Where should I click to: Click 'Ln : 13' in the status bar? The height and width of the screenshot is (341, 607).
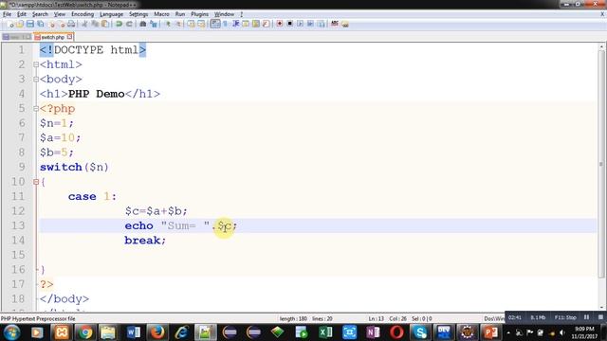377,319
